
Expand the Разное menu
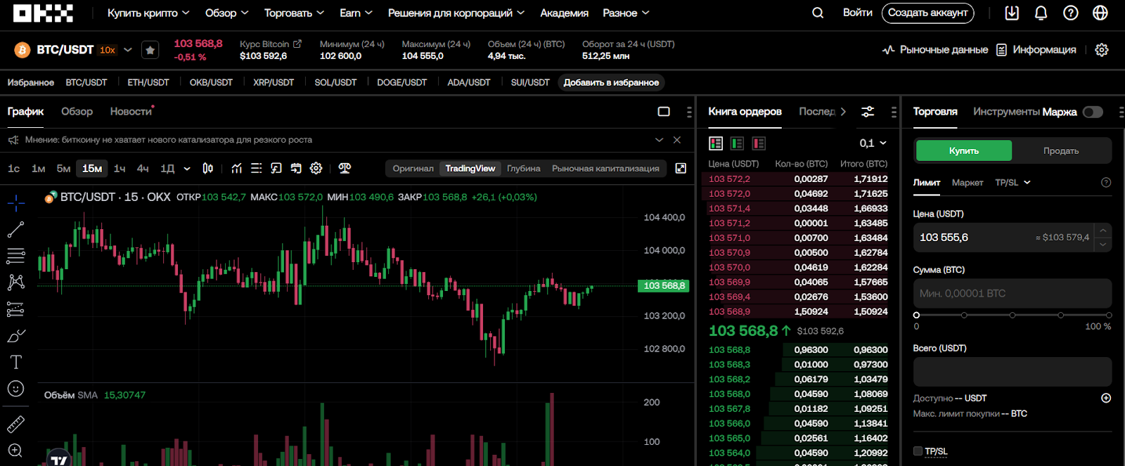pos(626,13)
